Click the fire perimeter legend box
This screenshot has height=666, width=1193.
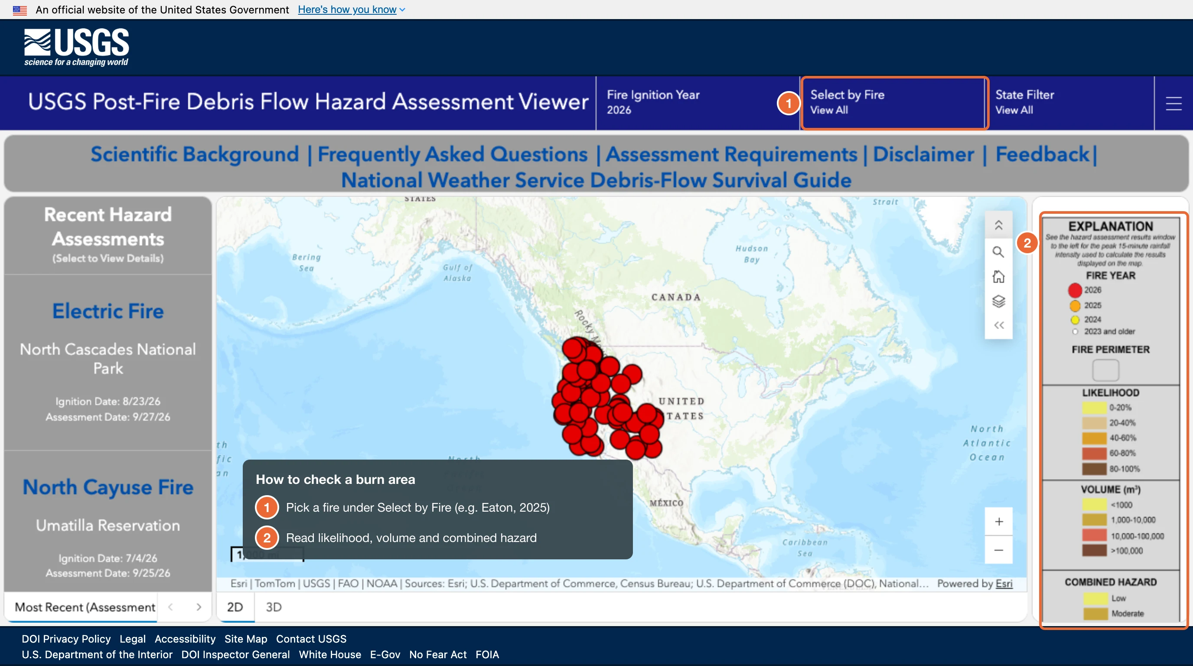coord(1105,370)
